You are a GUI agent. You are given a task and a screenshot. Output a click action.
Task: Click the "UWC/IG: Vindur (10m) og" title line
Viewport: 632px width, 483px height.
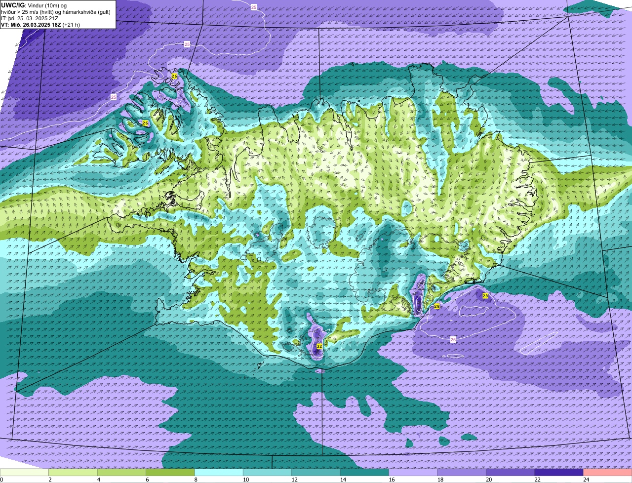pyautogui.click(x=34, y=5)
